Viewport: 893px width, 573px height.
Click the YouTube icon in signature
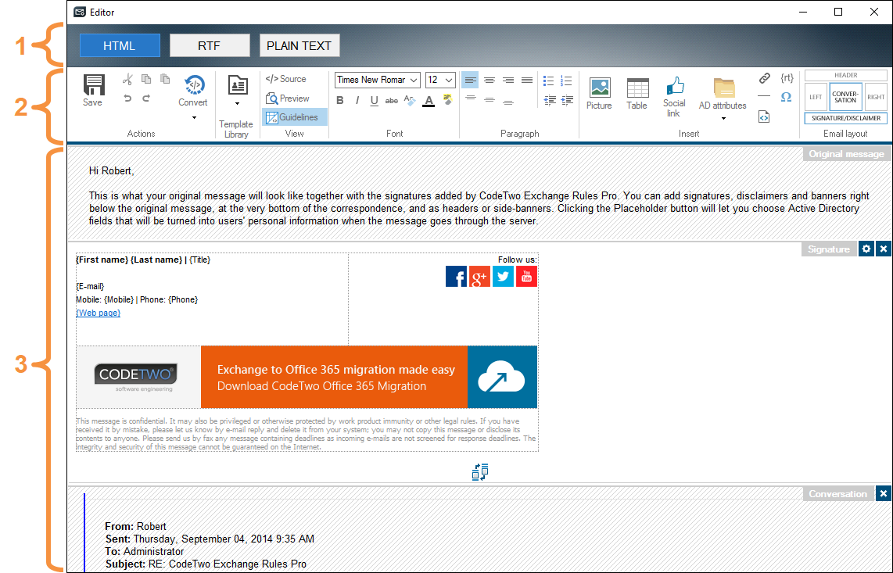[526, 277]
